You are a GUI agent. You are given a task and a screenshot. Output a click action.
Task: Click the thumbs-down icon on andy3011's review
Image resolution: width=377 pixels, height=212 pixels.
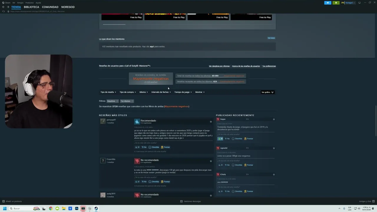pos(137,195)
